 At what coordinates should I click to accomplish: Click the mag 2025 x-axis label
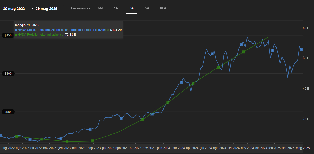coord(303,148)
